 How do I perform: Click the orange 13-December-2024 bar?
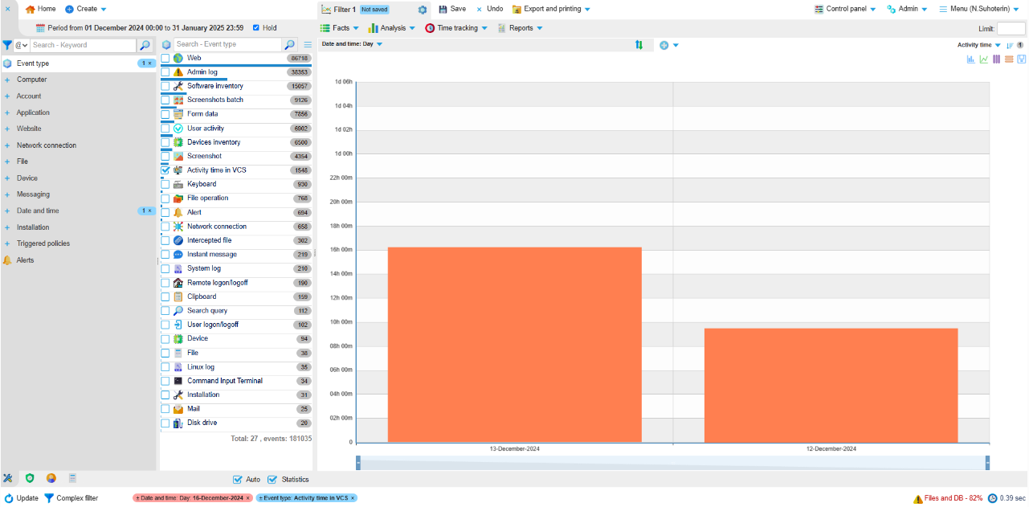tap(514, 344)
